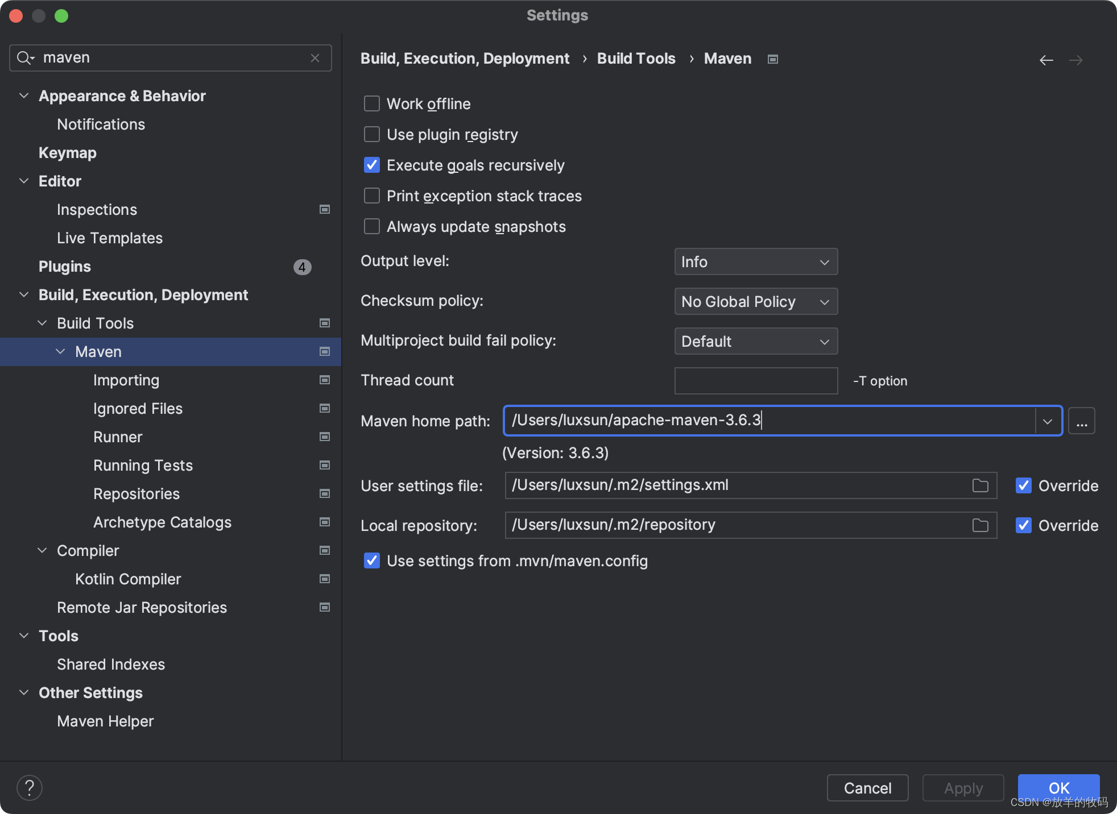Screen dimensions: 1117x814
Task: Click project icon on selected Maven row
Action: (325, 351)
